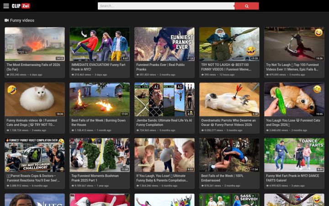Viewport: 329px width, 206px height.
Task: Click eye icon by 1.564.246 views
Action: [138, 185]
